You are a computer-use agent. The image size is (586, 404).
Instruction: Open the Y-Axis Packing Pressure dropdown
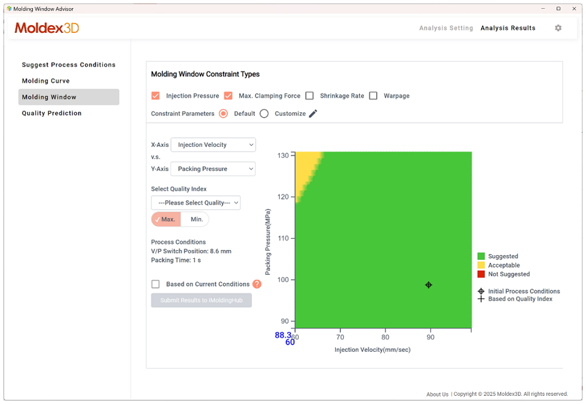(213, 169)
